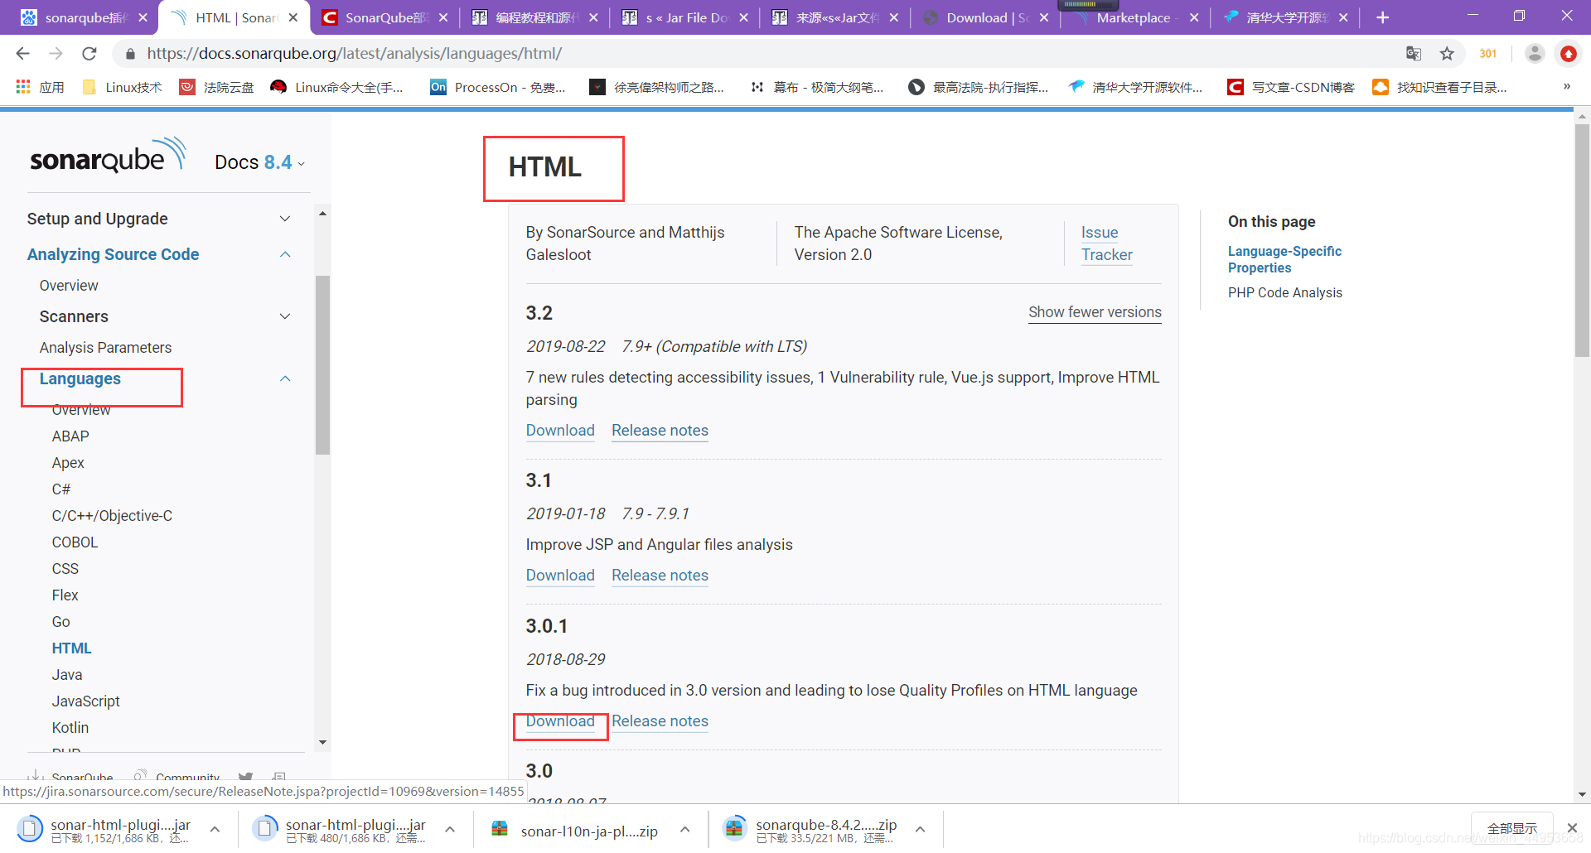This screenshot has width=1591, height=853.
Task: Open Release notes for version 3.1
Action: tap(660, 576)
